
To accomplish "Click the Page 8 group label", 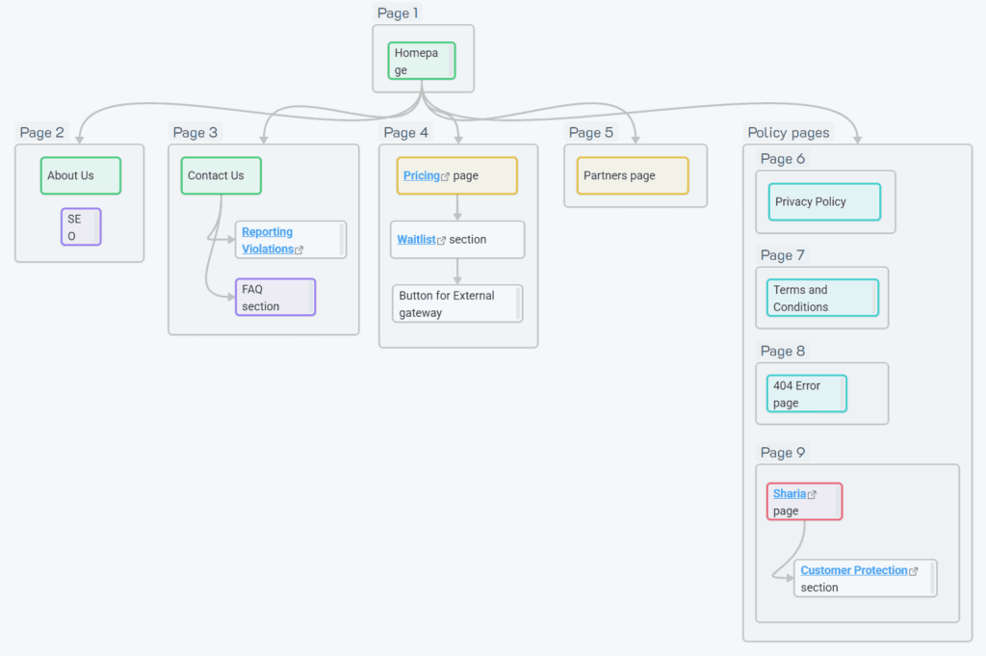I will (x=782, y=351).
